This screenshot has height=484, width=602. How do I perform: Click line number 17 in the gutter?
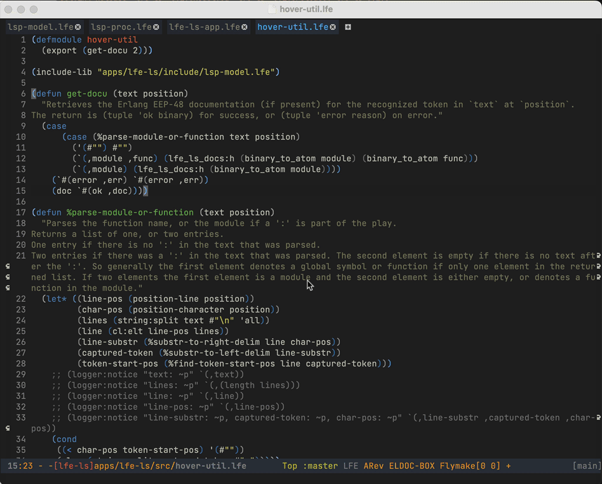click(x=21, y=212)
